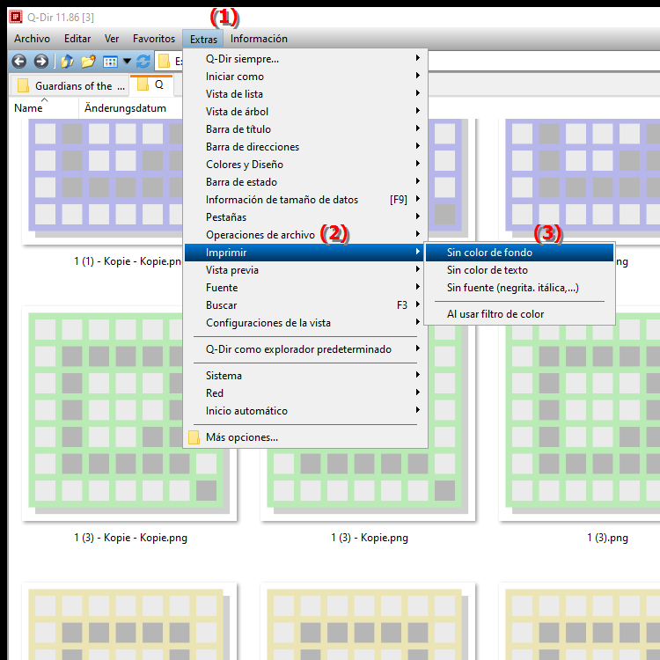This screenshot has width=660, height=660.
Task: Toggle Sin fuente (negrita. itálica,...) option
Action: (x=519, y=288)
